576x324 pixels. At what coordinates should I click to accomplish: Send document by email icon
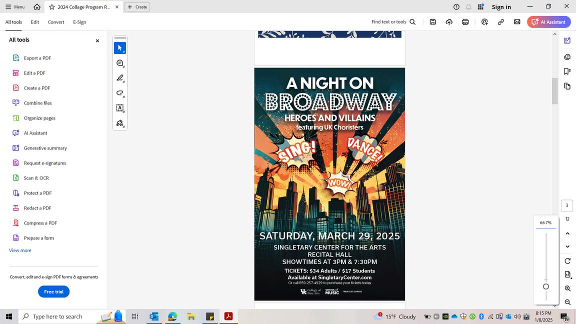(517, 22)
